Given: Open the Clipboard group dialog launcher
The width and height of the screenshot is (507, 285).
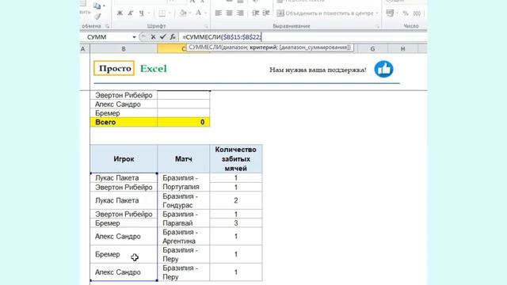Looking at the screenshot, I should tap(108, 26).
